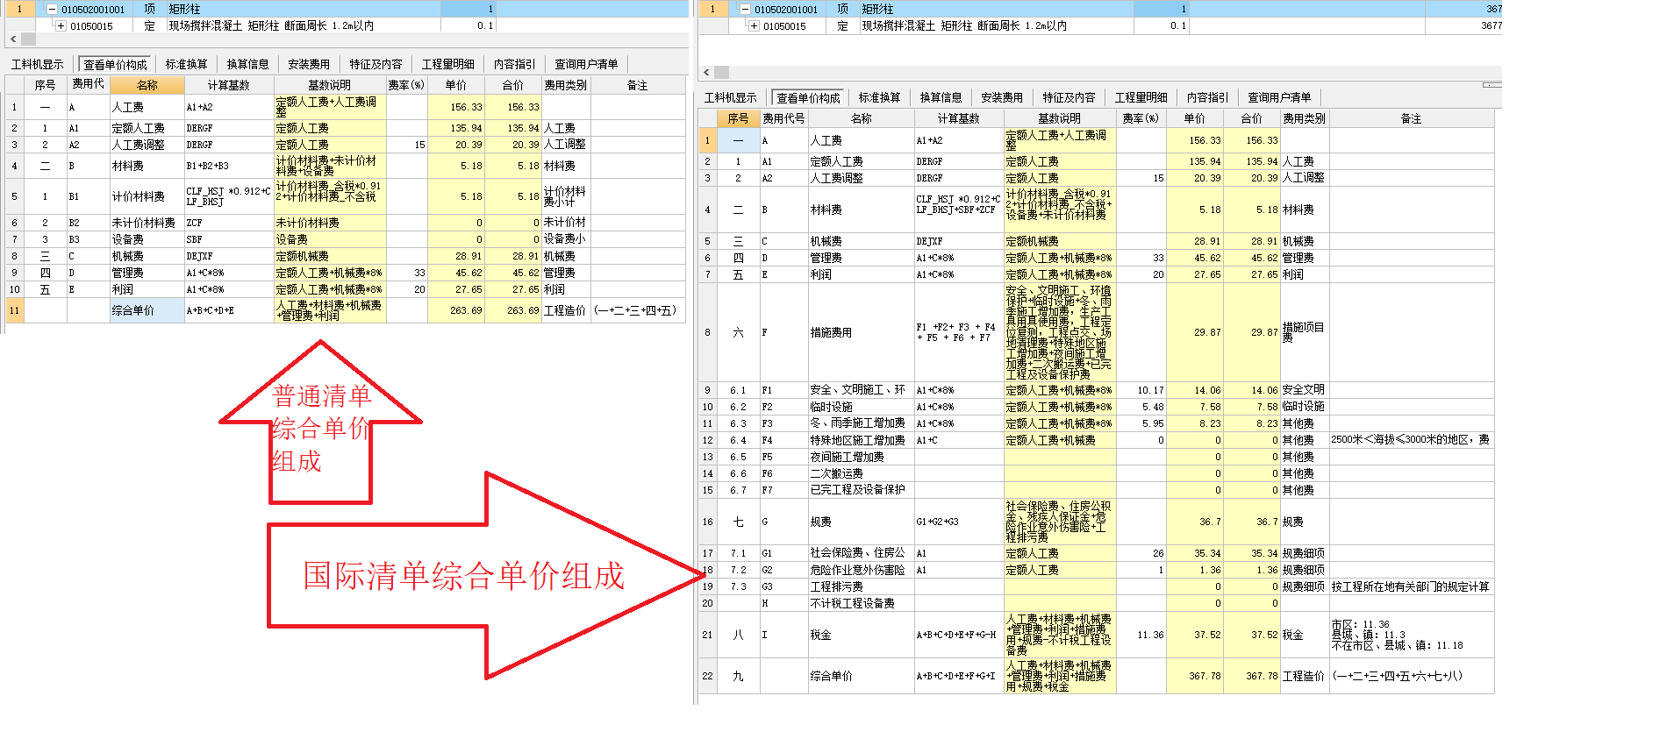Click the 基数说明 column header in the right table

(1060, 118)
